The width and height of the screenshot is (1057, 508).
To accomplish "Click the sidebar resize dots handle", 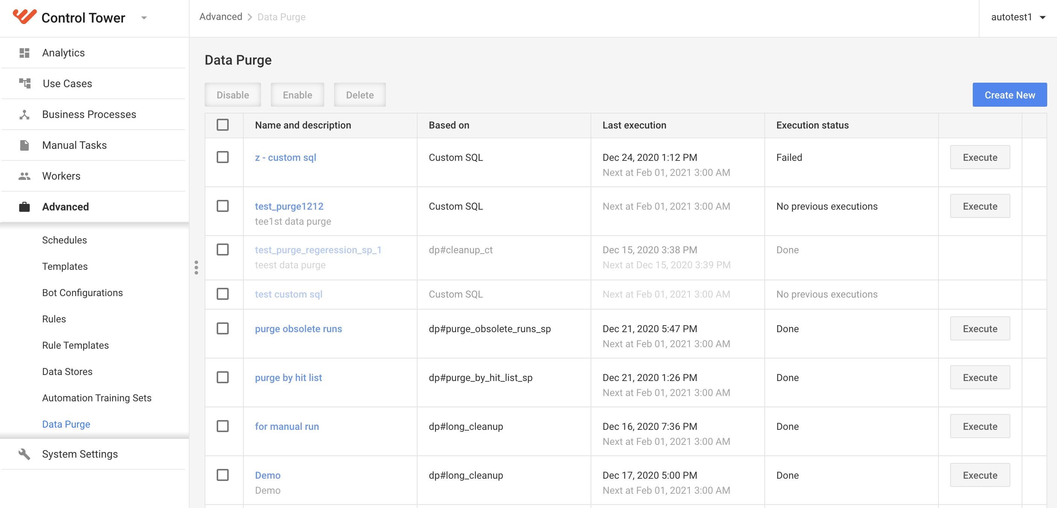I will click(196, 267).
